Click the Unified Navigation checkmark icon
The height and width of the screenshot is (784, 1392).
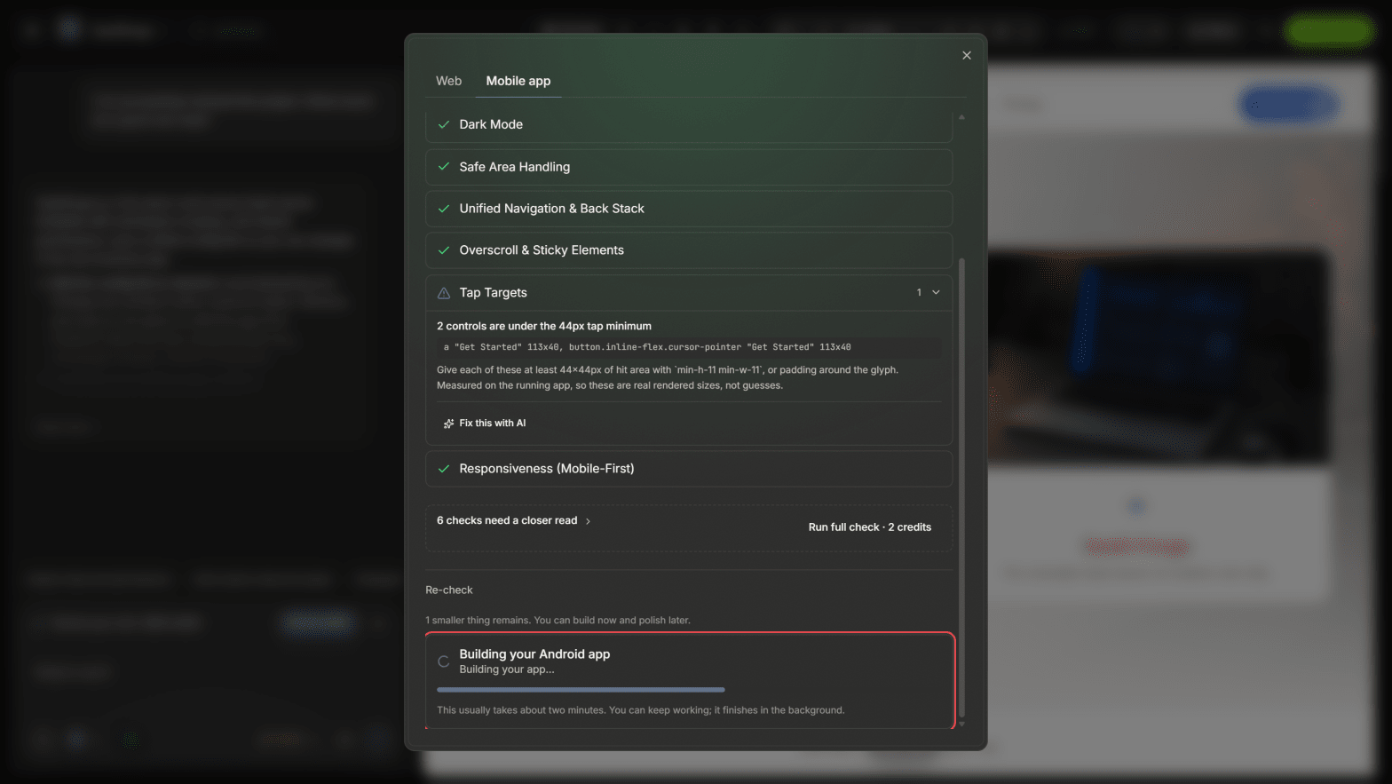click(444, 209)
